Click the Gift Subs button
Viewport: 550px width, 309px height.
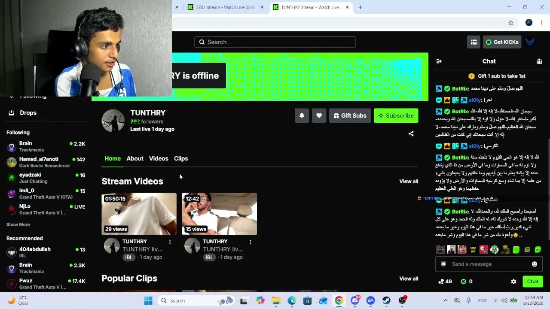(350, 115)
